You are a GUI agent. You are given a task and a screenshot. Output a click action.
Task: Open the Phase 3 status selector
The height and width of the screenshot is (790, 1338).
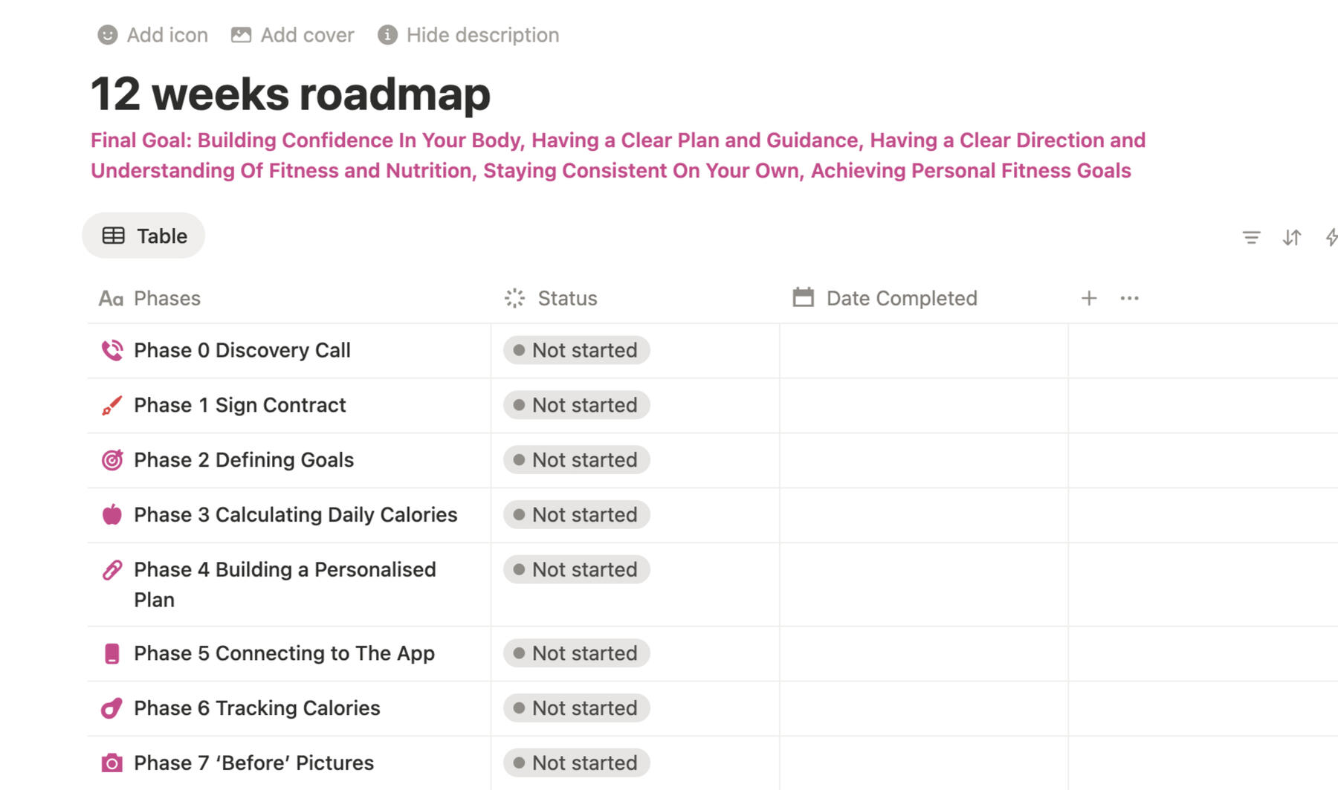576,514
